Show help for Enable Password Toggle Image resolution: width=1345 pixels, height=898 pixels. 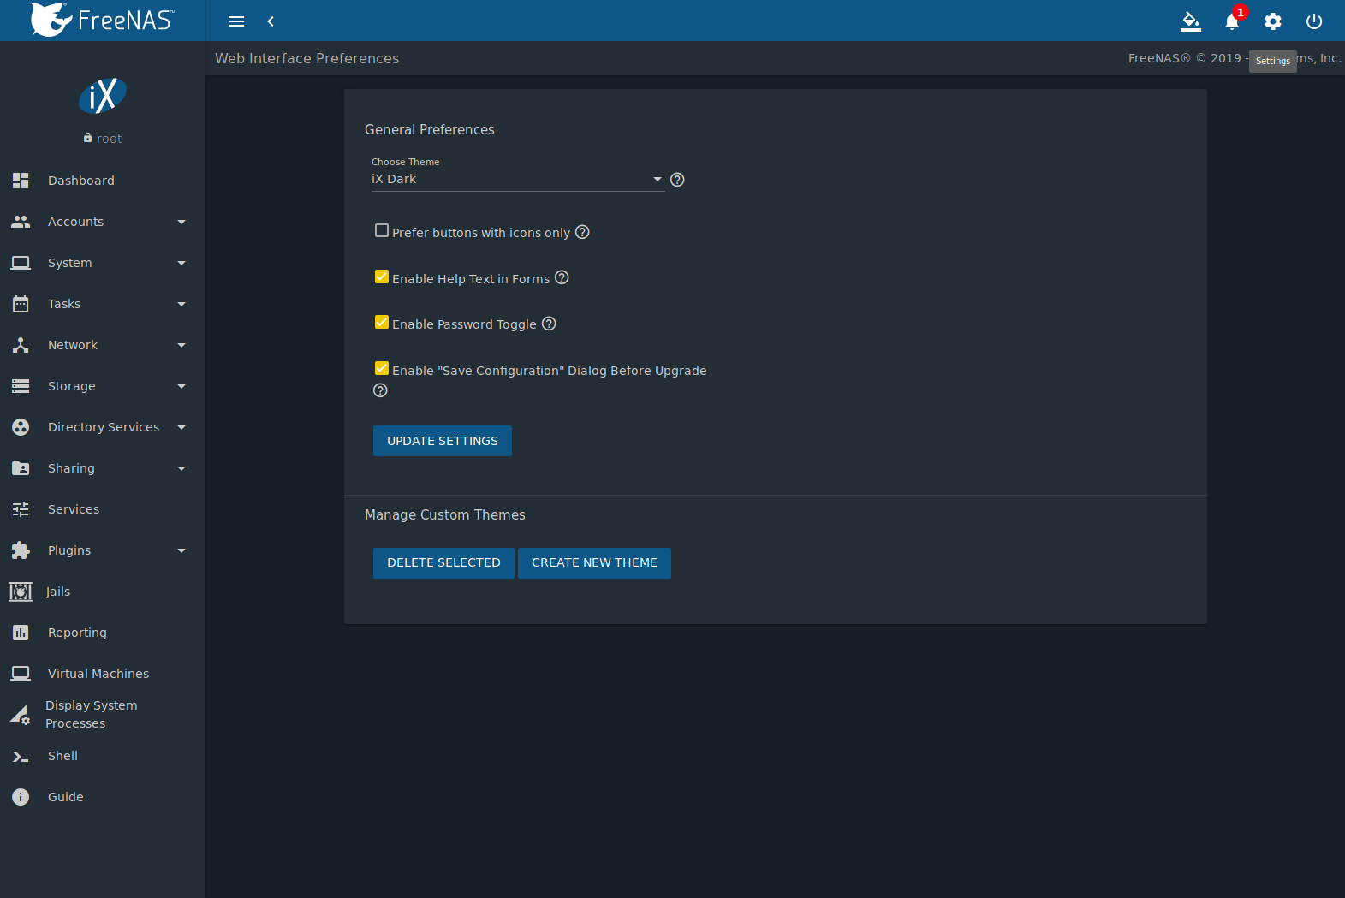pos(549,324)
